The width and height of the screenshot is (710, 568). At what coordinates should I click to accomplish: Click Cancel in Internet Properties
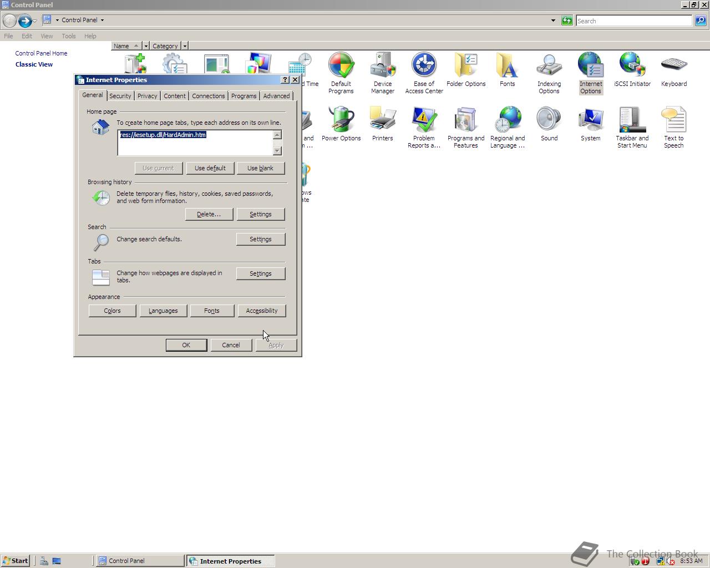[231, 345]
